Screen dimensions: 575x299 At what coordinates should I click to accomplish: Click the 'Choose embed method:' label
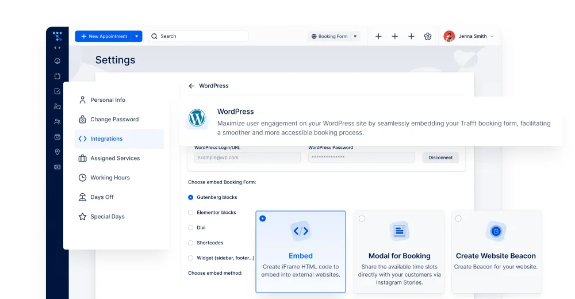click(215, 273)
